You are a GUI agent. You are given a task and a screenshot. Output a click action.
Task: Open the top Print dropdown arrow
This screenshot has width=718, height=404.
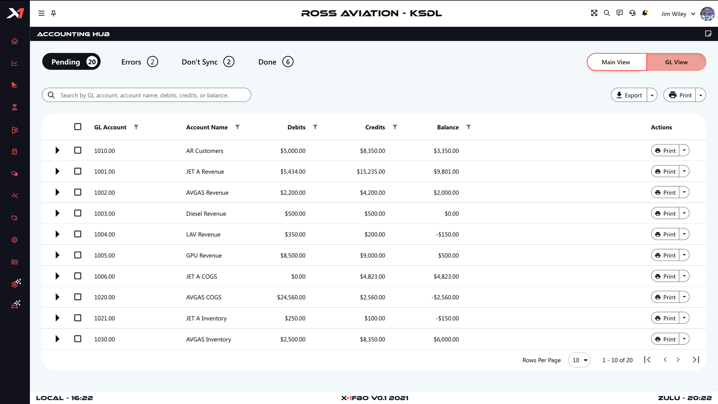point(701,95)
